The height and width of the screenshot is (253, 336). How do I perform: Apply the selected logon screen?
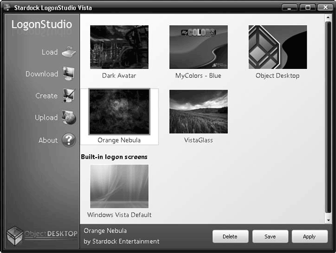click(x=309, y=236)
